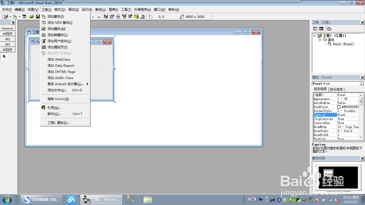Viewport: 365px width, 205px height.
Task: Open the General toolbox tab
Action: [8, 28]
